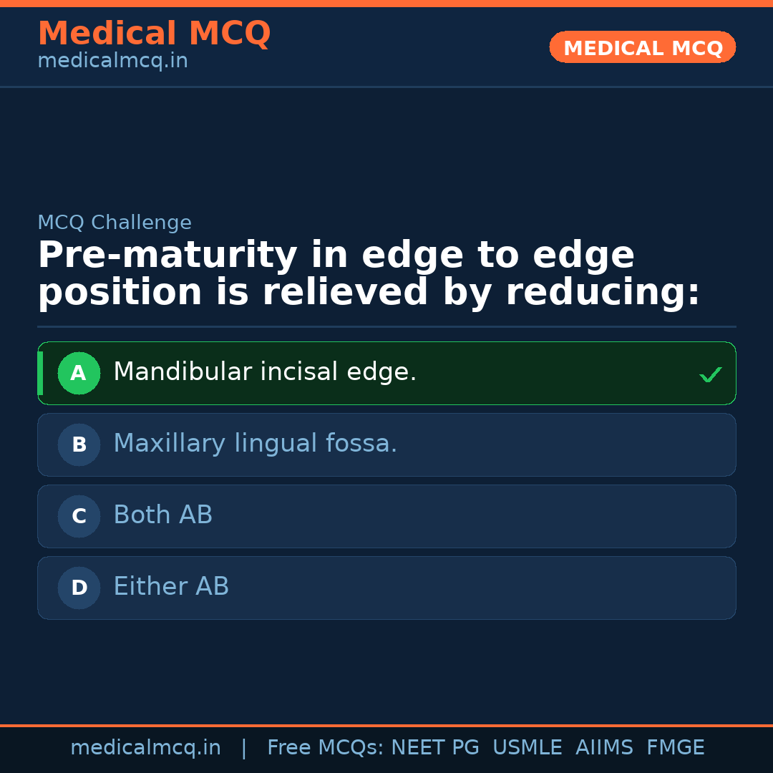Click the B option circle badge

(79, 444)
